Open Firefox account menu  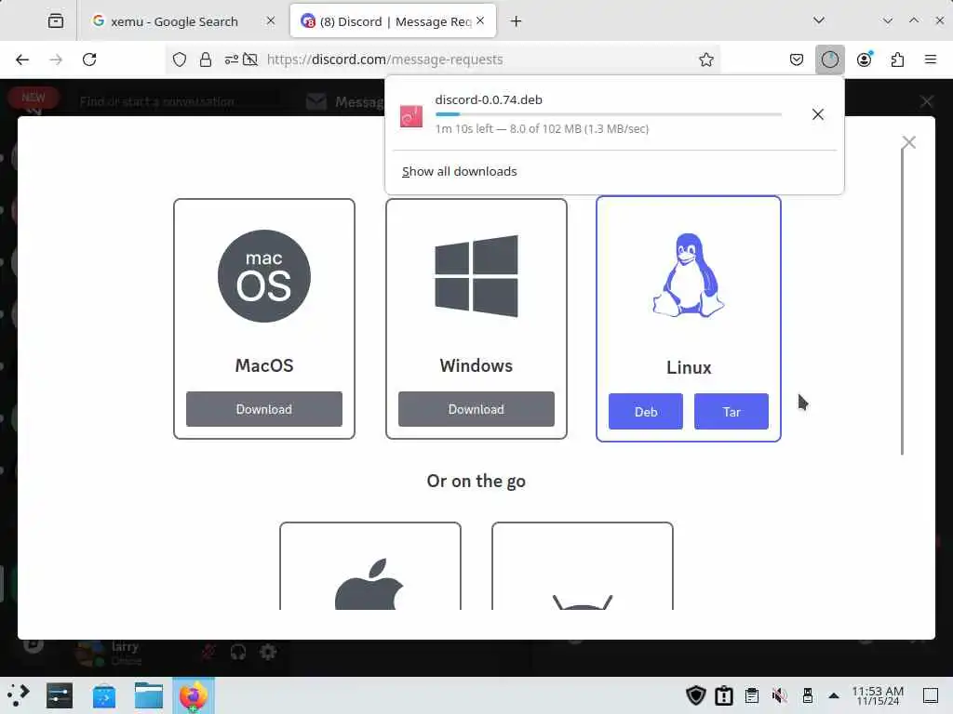tap(865, 59)
